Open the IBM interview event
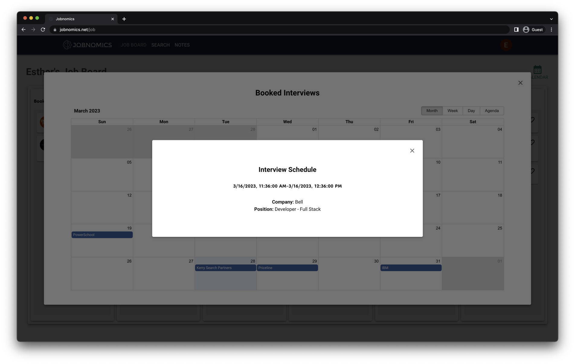The height and width of the screenshot is (364, 575). pyautogui.click(x=411, y=268)
